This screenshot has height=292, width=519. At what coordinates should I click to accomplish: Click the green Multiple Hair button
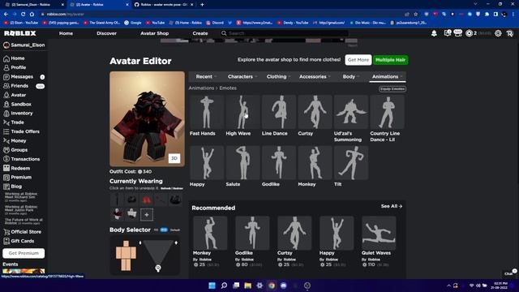[x=391, y=60]
